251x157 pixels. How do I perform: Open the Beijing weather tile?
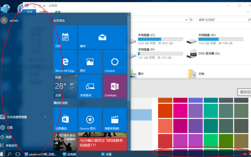65,86
